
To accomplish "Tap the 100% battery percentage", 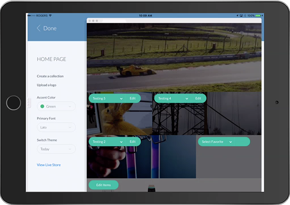I will coord(251,16).
